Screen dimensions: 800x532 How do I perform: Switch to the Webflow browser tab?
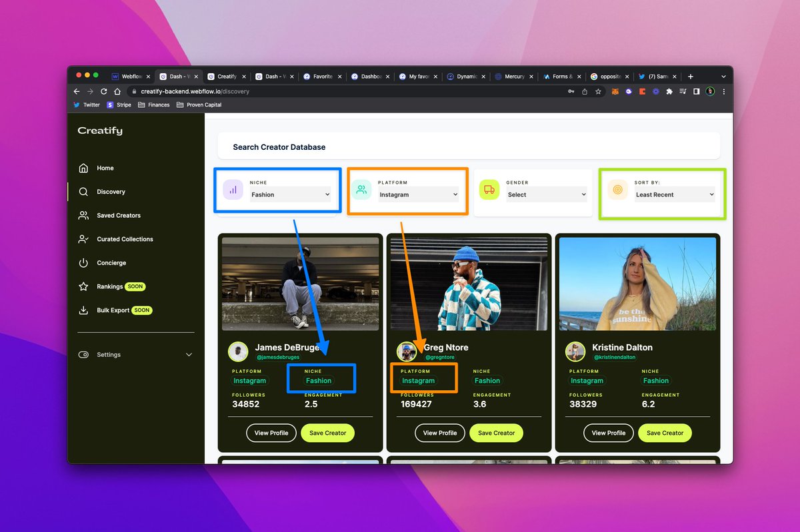(x=130, y=77)
